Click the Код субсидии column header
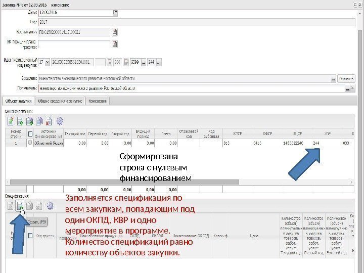The height and width of the screenshot is (273, 364). [x=211, y=134]
